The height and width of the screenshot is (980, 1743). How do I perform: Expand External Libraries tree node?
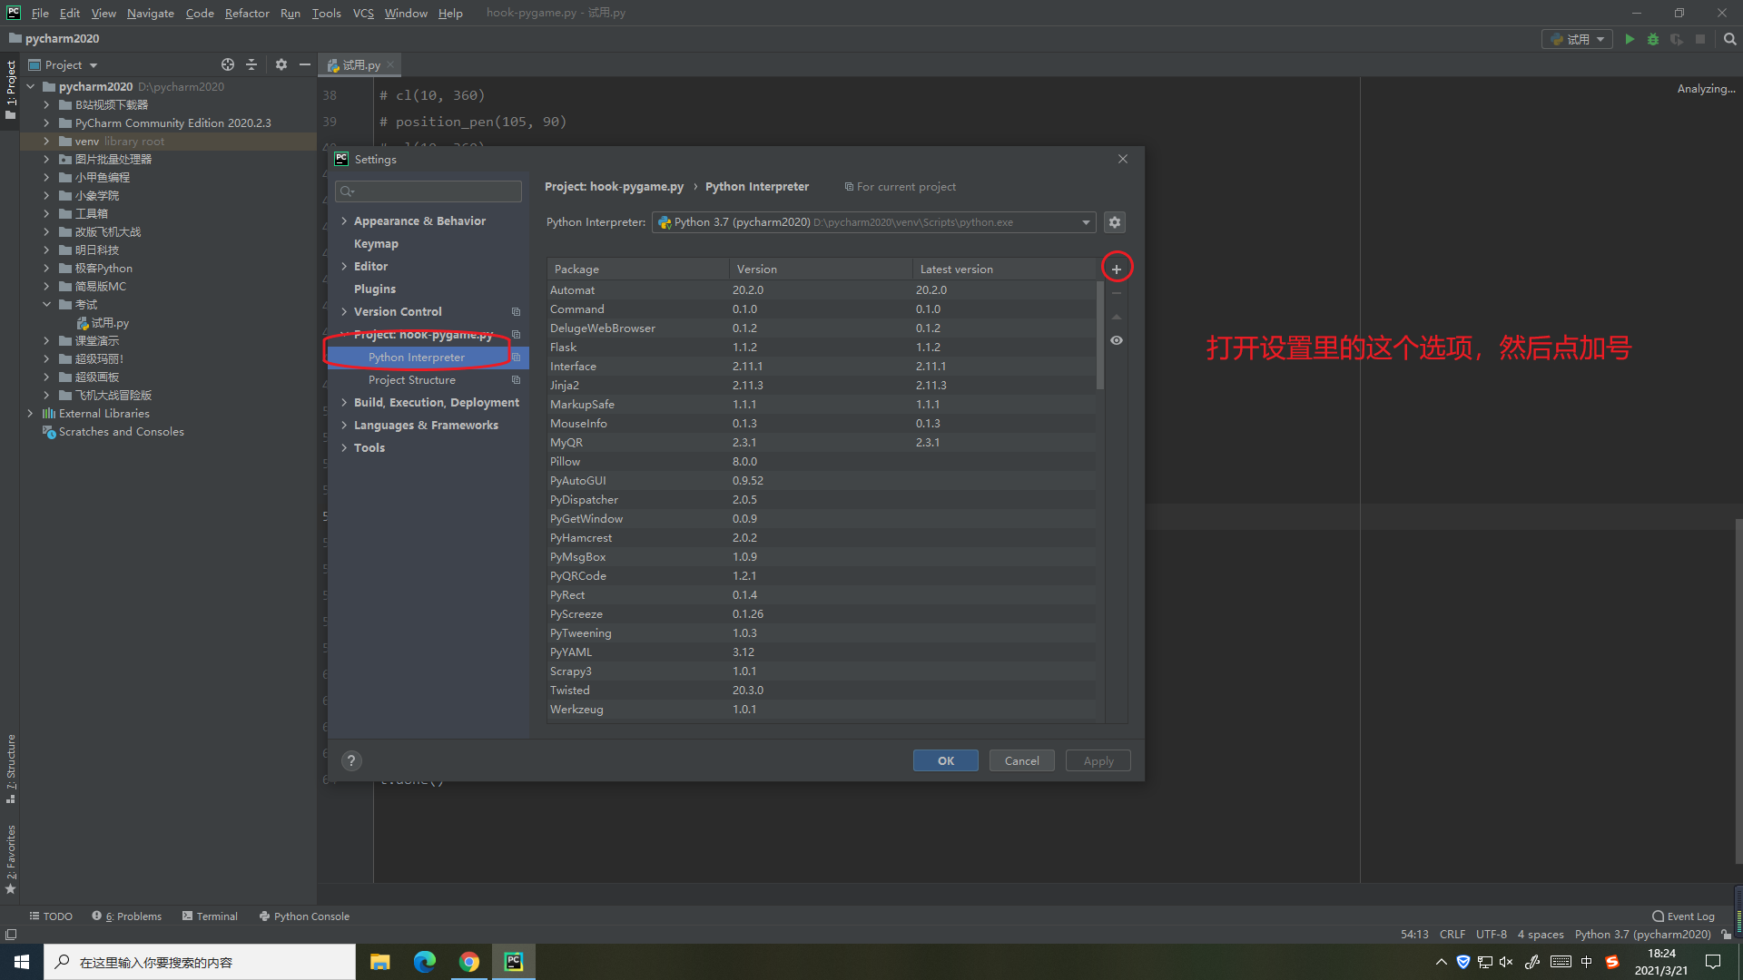point(30,413)
